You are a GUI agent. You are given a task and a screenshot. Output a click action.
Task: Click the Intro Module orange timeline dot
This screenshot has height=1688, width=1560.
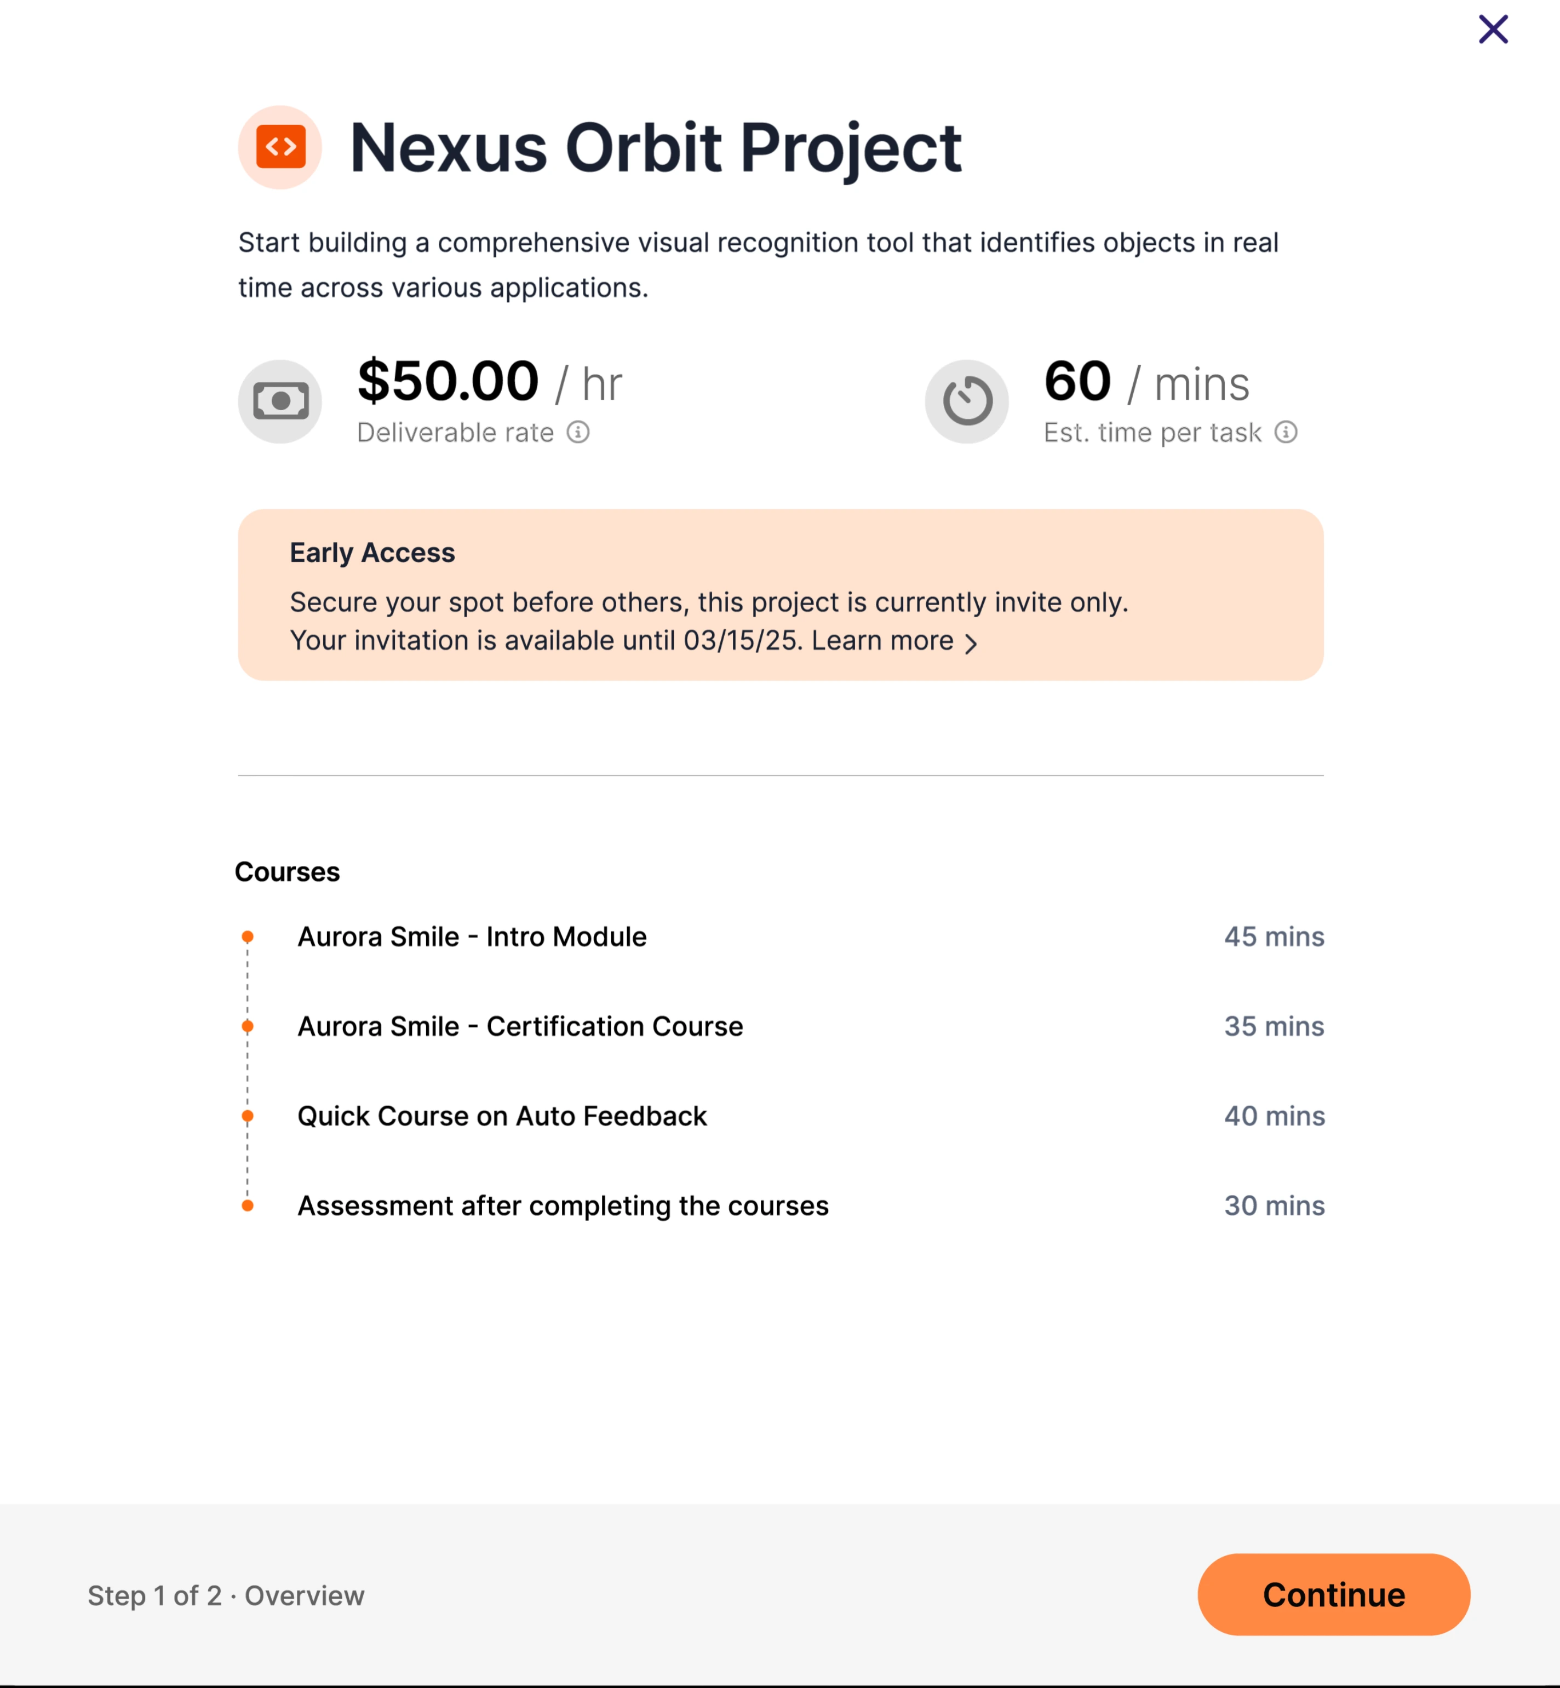click(x=248, y=937)
